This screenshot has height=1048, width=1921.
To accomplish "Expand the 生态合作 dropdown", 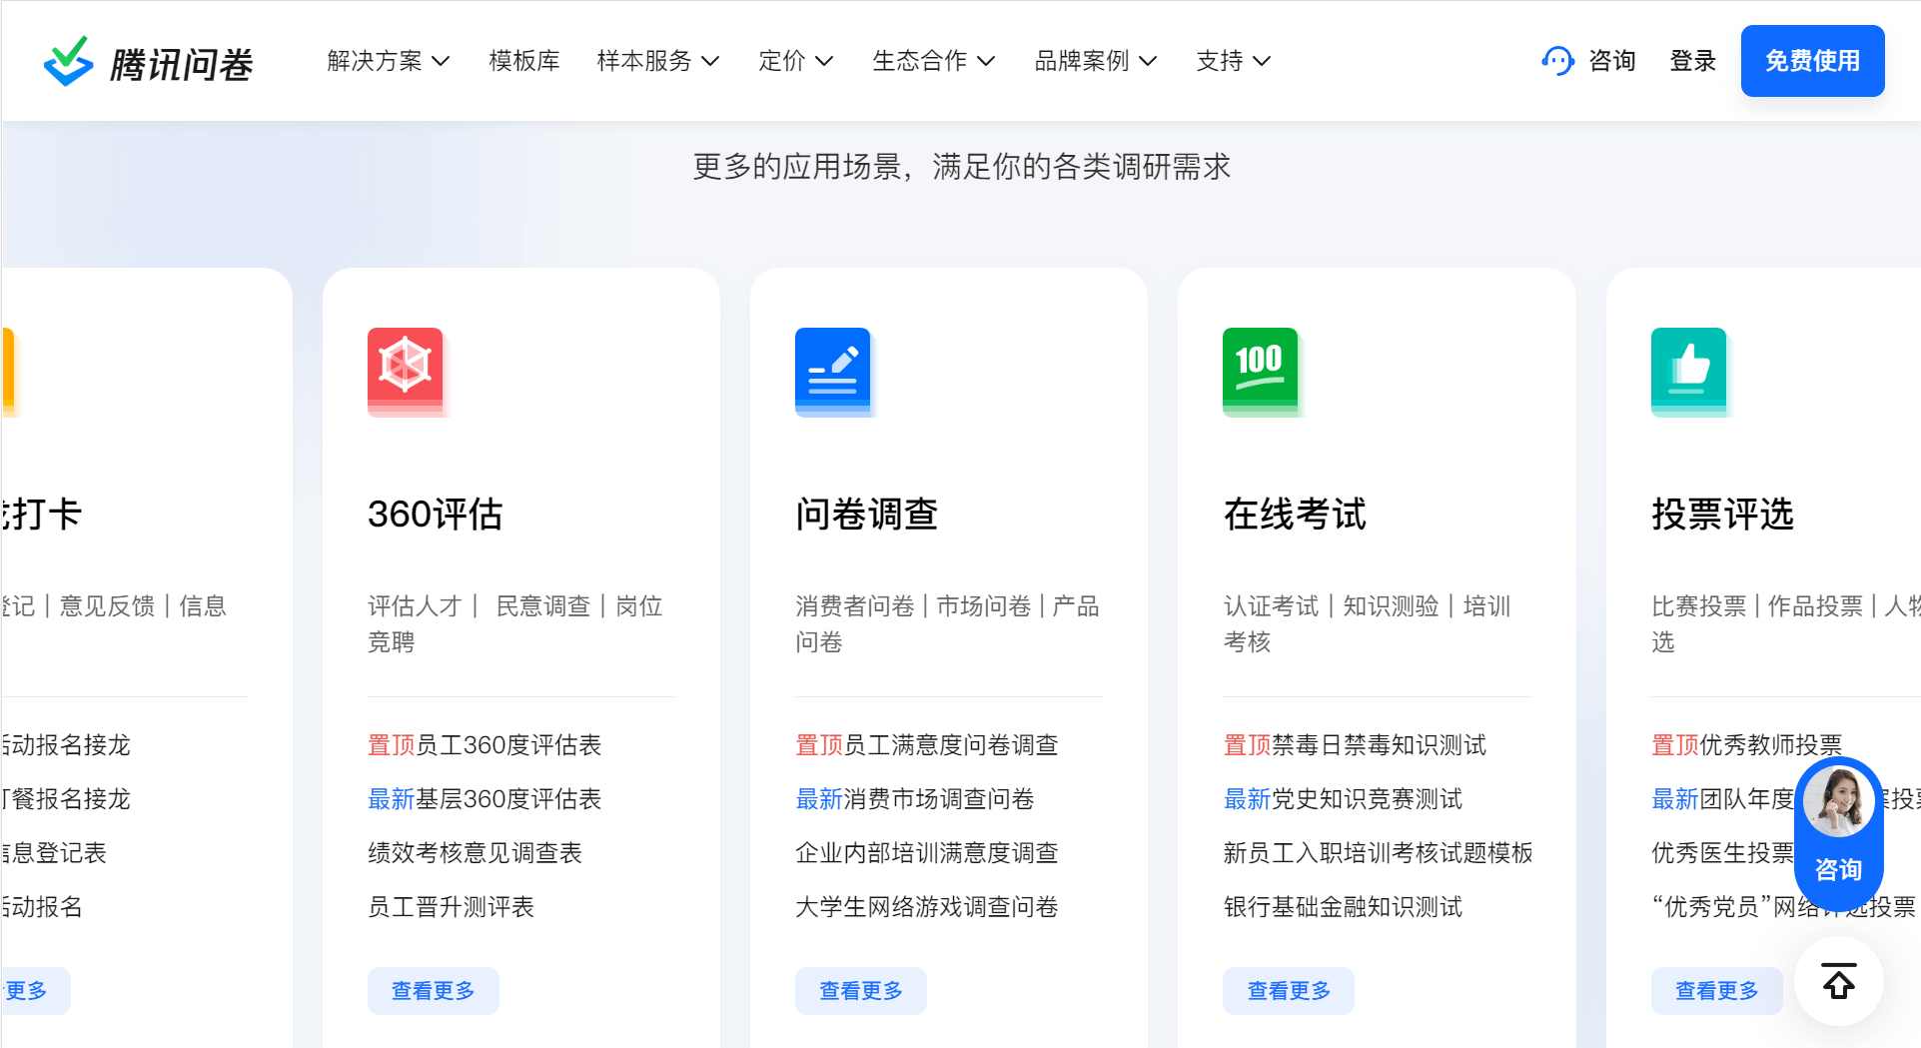I will [x=934, y=61].
